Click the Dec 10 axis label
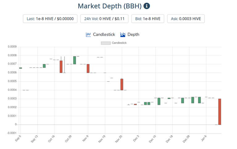 point(152,139)
